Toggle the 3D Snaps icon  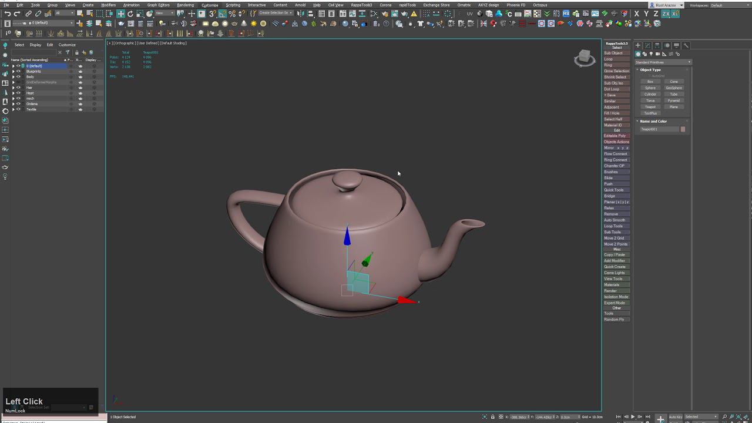point(213,13)
